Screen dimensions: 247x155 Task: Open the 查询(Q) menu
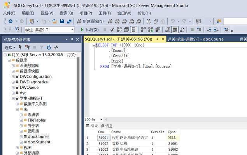tap(67, 13)
